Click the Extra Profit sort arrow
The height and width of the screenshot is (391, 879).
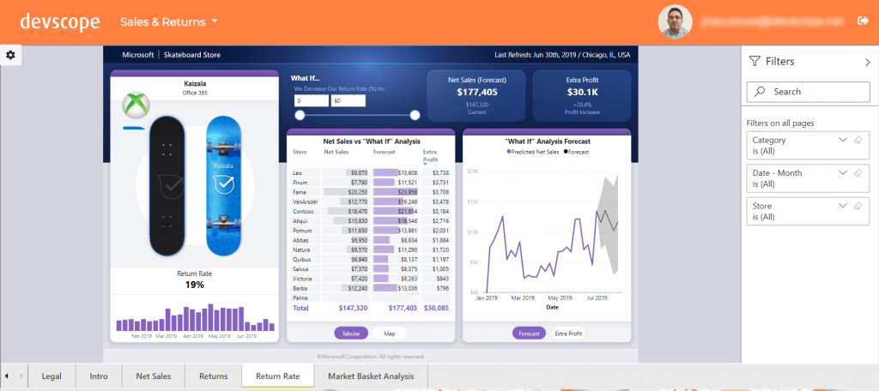coord(425,164)
